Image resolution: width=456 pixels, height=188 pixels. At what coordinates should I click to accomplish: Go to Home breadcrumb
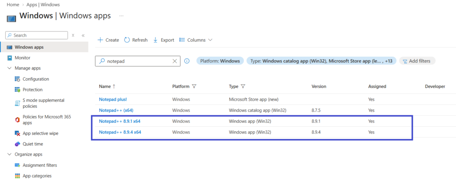(x=12, y=4)
